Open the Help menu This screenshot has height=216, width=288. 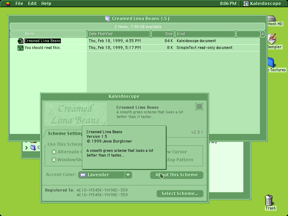coord(46,4)
